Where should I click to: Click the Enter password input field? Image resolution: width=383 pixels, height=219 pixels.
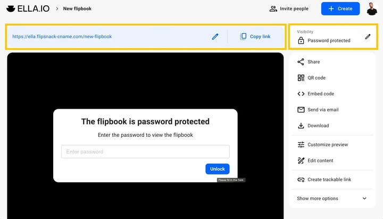tap(145, 152)
